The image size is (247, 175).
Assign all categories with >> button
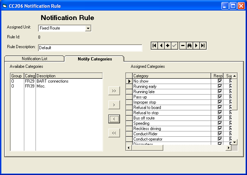point(114,91)
